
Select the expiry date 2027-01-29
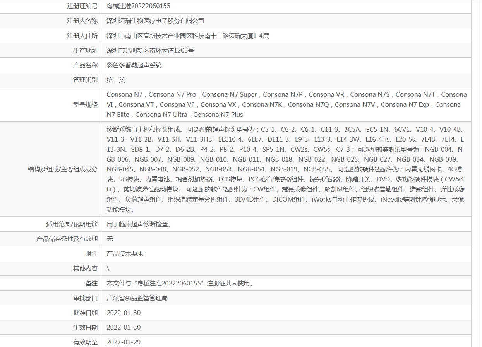pos(124,342)
